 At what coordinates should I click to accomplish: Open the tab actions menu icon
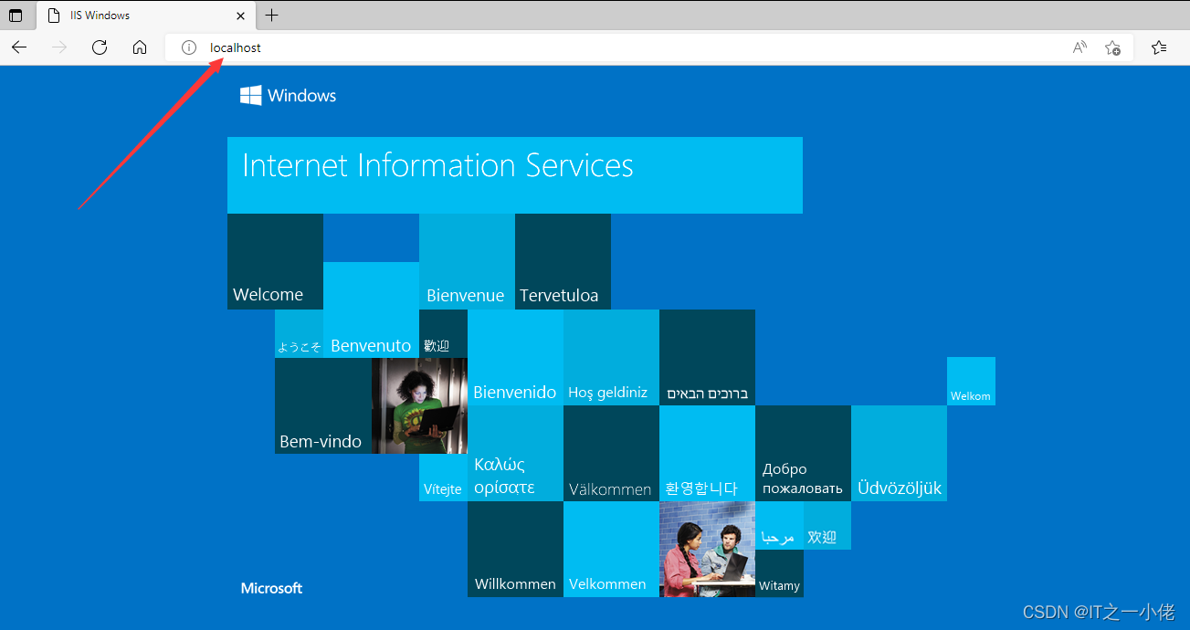point(16,16)
